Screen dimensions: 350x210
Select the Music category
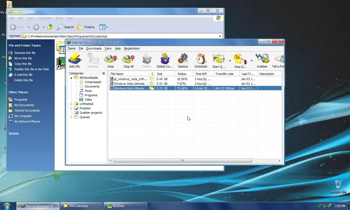click(88, 91)
